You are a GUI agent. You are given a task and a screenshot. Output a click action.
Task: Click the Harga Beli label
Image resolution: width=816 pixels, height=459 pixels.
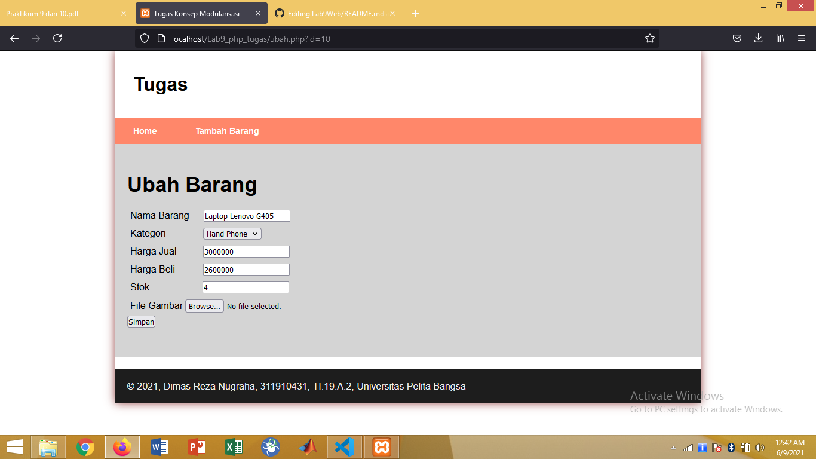tap(153, 270)
